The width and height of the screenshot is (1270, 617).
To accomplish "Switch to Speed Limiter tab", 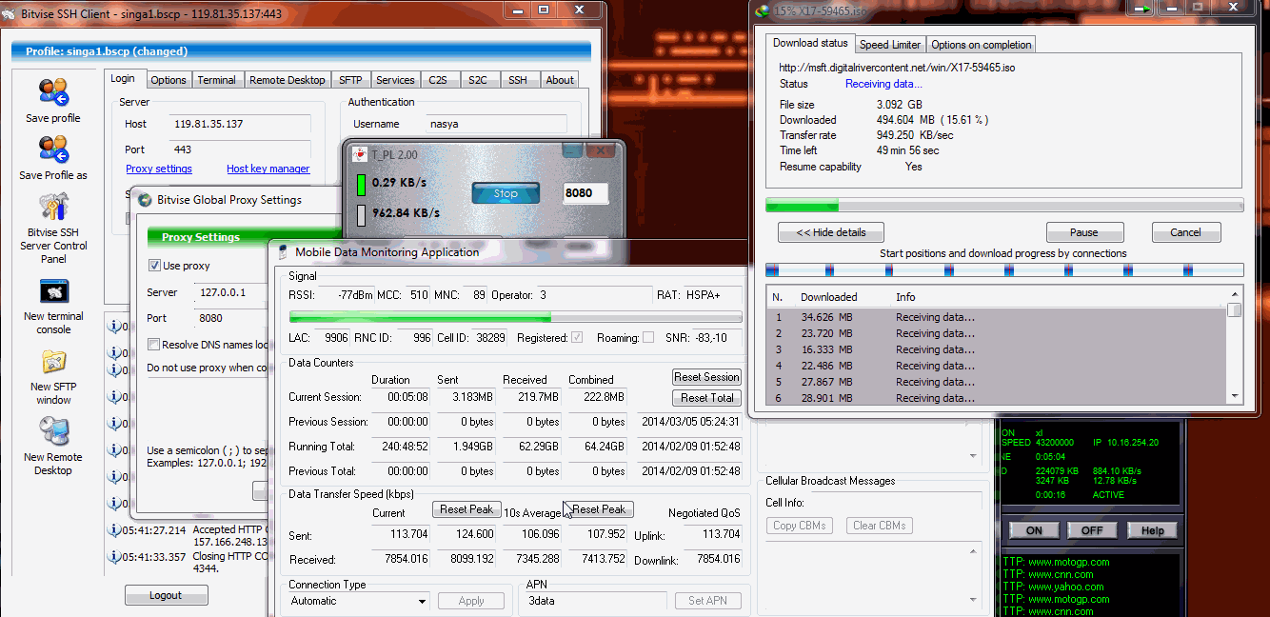I will [890, 45].
